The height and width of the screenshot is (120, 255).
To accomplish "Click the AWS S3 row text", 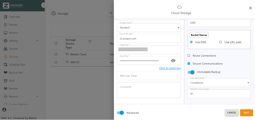I will [75, 62].
